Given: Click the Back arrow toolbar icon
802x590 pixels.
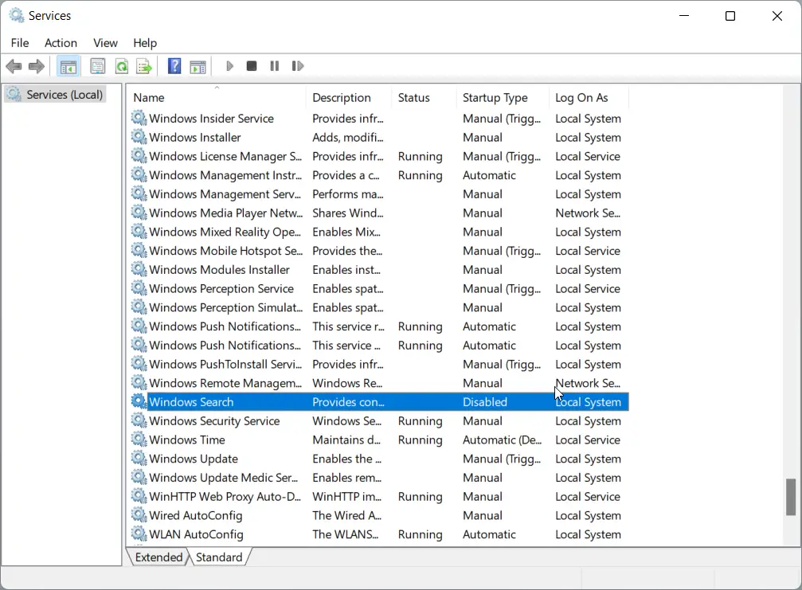Looking at the screenshot, I should point(14,66).
